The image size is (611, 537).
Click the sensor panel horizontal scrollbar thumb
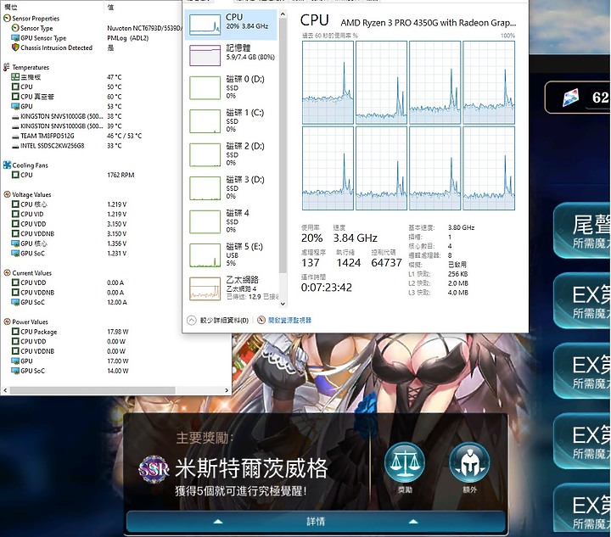click(92, 390)
